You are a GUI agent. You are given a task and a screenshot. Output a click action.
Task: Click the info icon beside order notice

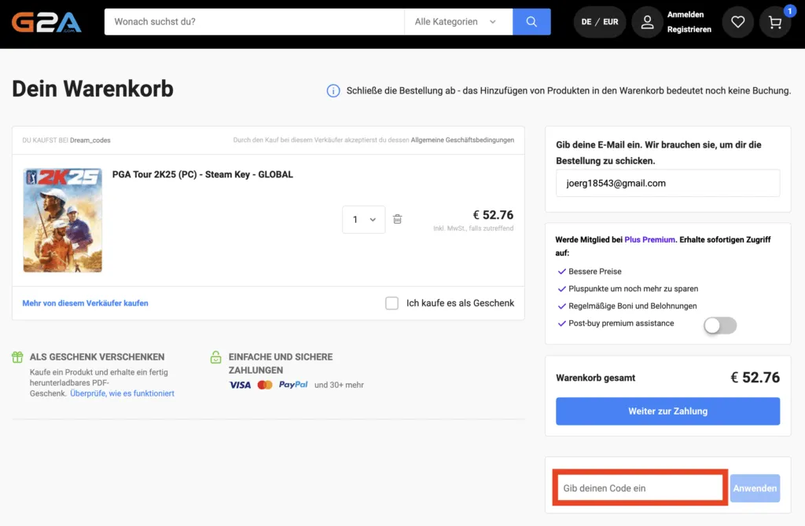[333, 91]
